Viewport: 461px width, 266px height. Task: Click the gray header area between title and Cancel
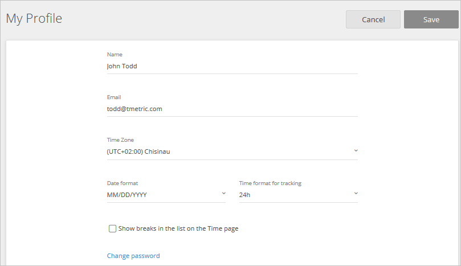pyautogui.click(x=203, y=19)
